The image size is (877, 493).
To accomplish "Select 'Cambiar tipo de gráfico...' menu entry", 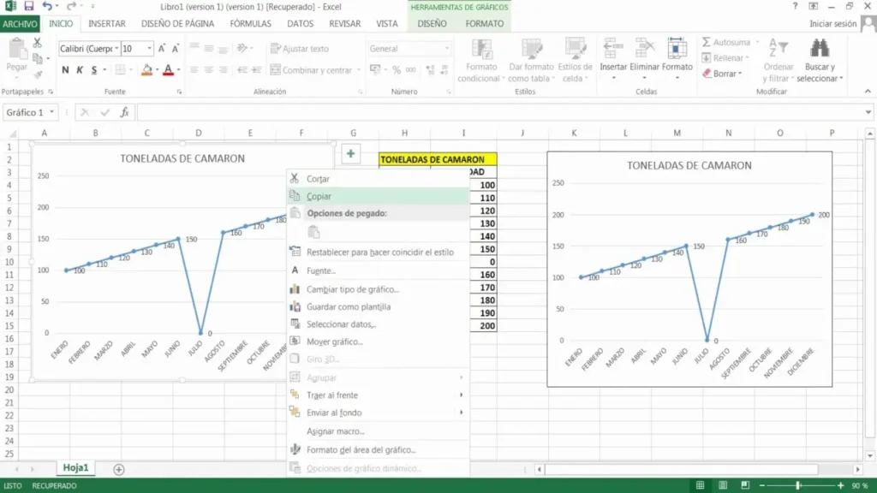I will coord(353,289).
